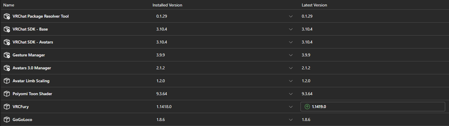Open the version dropdown for VRCFury
This screenshot has height=126, width=449.
click(291, 107)
